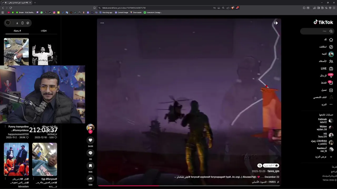The height and width of the screenshot is (189, 337).
Task: Follow creator via red plus on avatar
Action: pos(90,132)
